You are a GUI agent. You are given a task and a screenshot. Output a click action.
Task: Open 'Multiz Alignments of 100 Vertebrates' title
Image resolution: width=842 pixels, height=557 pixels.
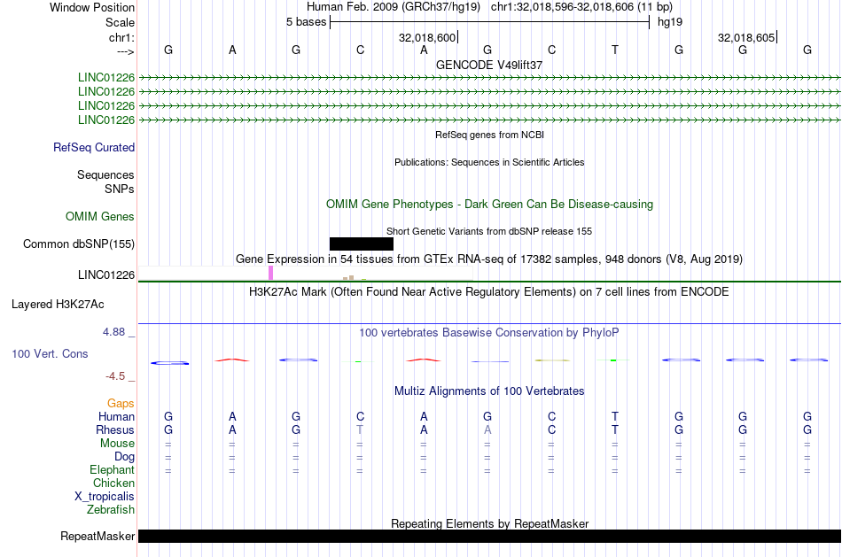(x=489, y=391)
